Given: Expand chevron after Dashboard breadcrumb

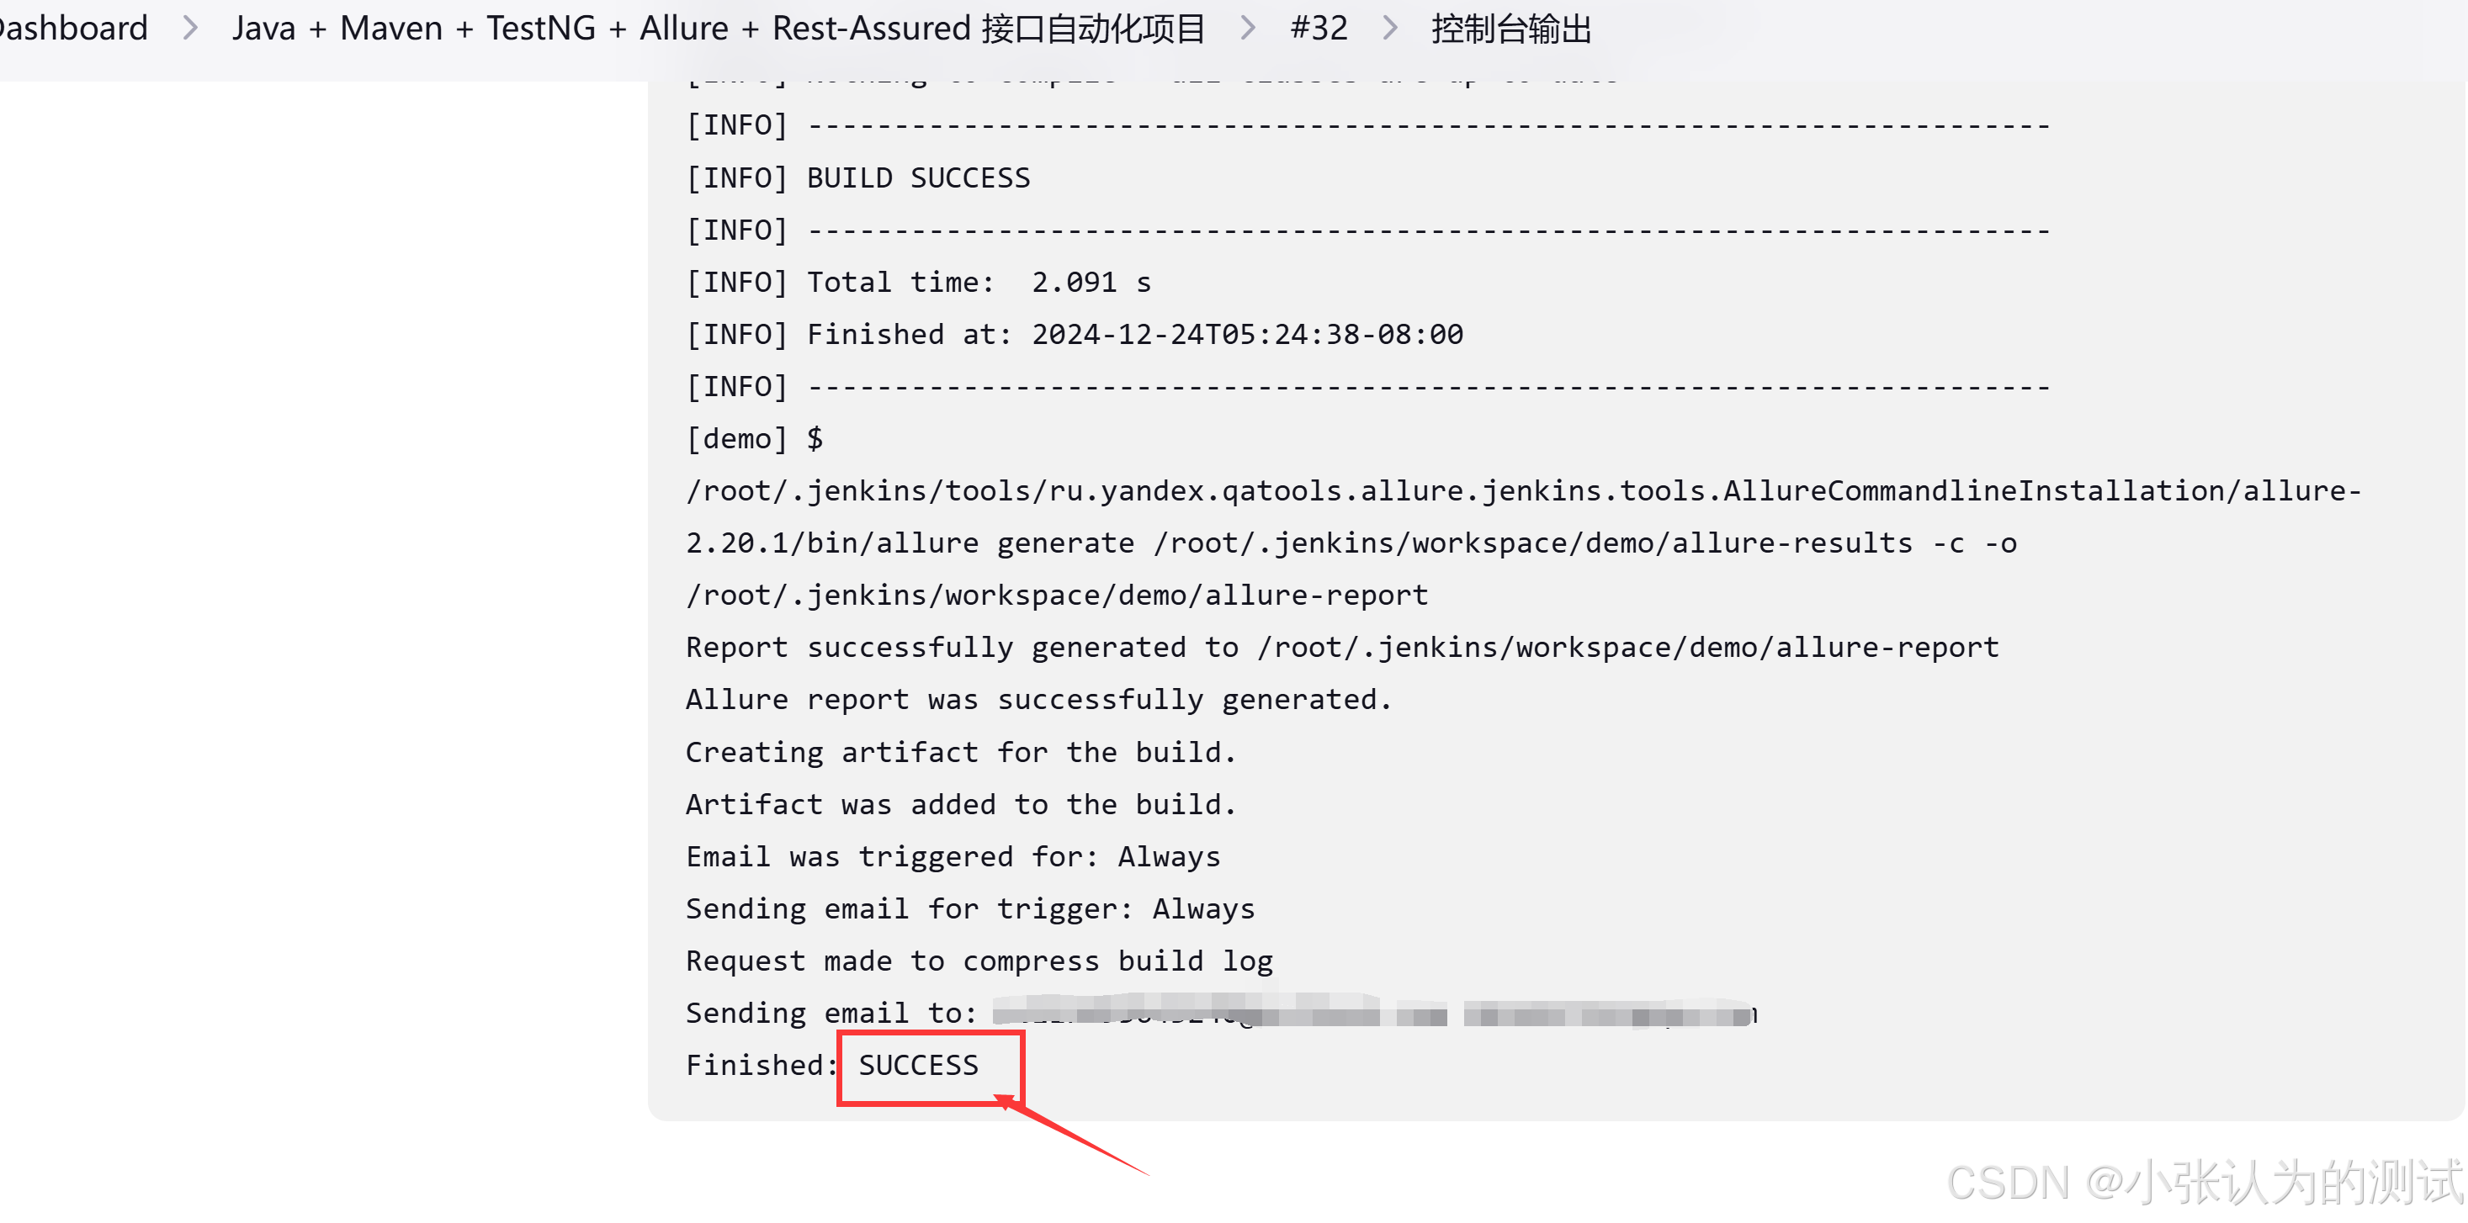Looking at the screenshot, I should pos(191,28).
